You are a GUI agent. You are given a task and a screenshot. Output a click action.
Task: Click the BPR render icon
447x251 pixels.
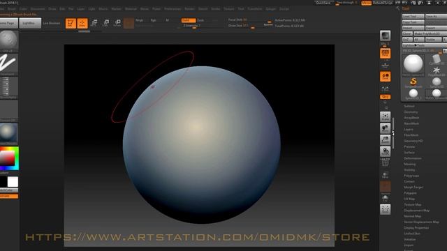[x=385, y=36]
